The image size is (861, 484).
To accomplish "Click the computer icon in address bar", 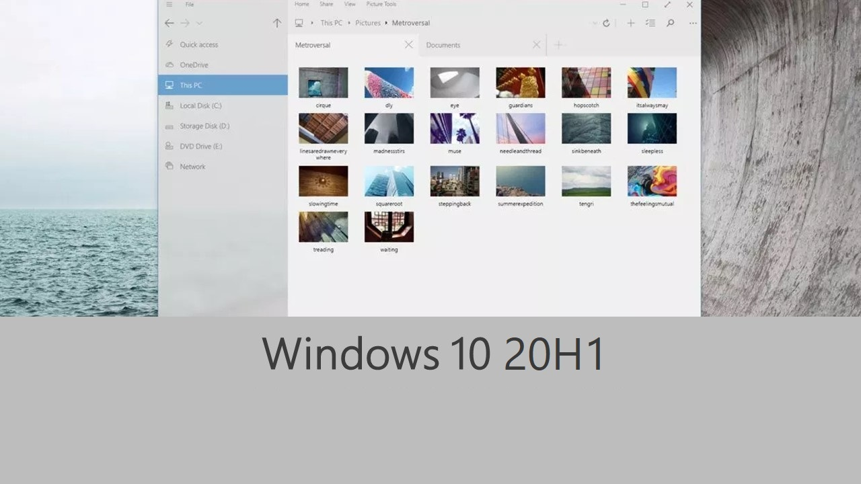I will click(x=299, y=23).
